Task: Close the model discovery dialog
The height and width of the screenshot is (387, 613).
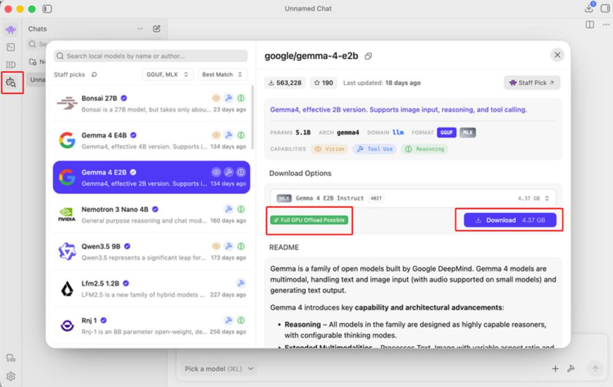Action: pos(557,55)
